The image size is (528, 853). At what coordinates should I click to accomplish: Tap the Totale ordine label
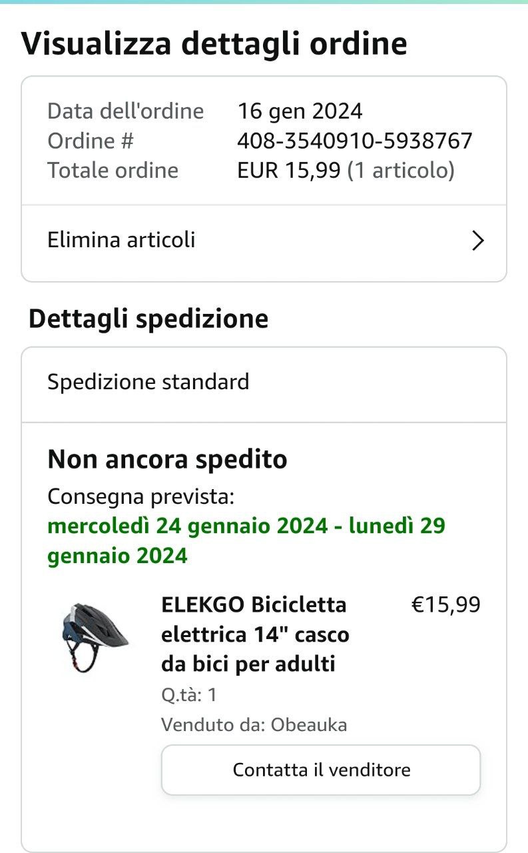coord(113,171)
